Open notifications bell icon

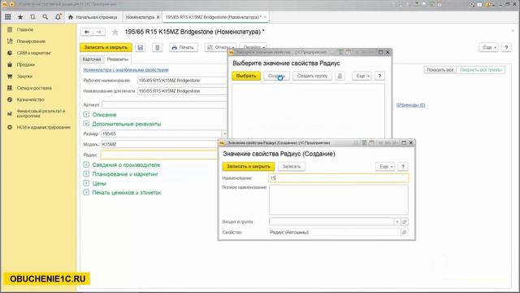(x=58, y=17)
